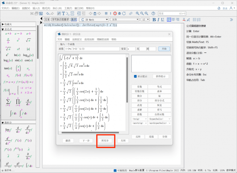
Task: Switch to 数学 input mode
Action: (74, 19)
